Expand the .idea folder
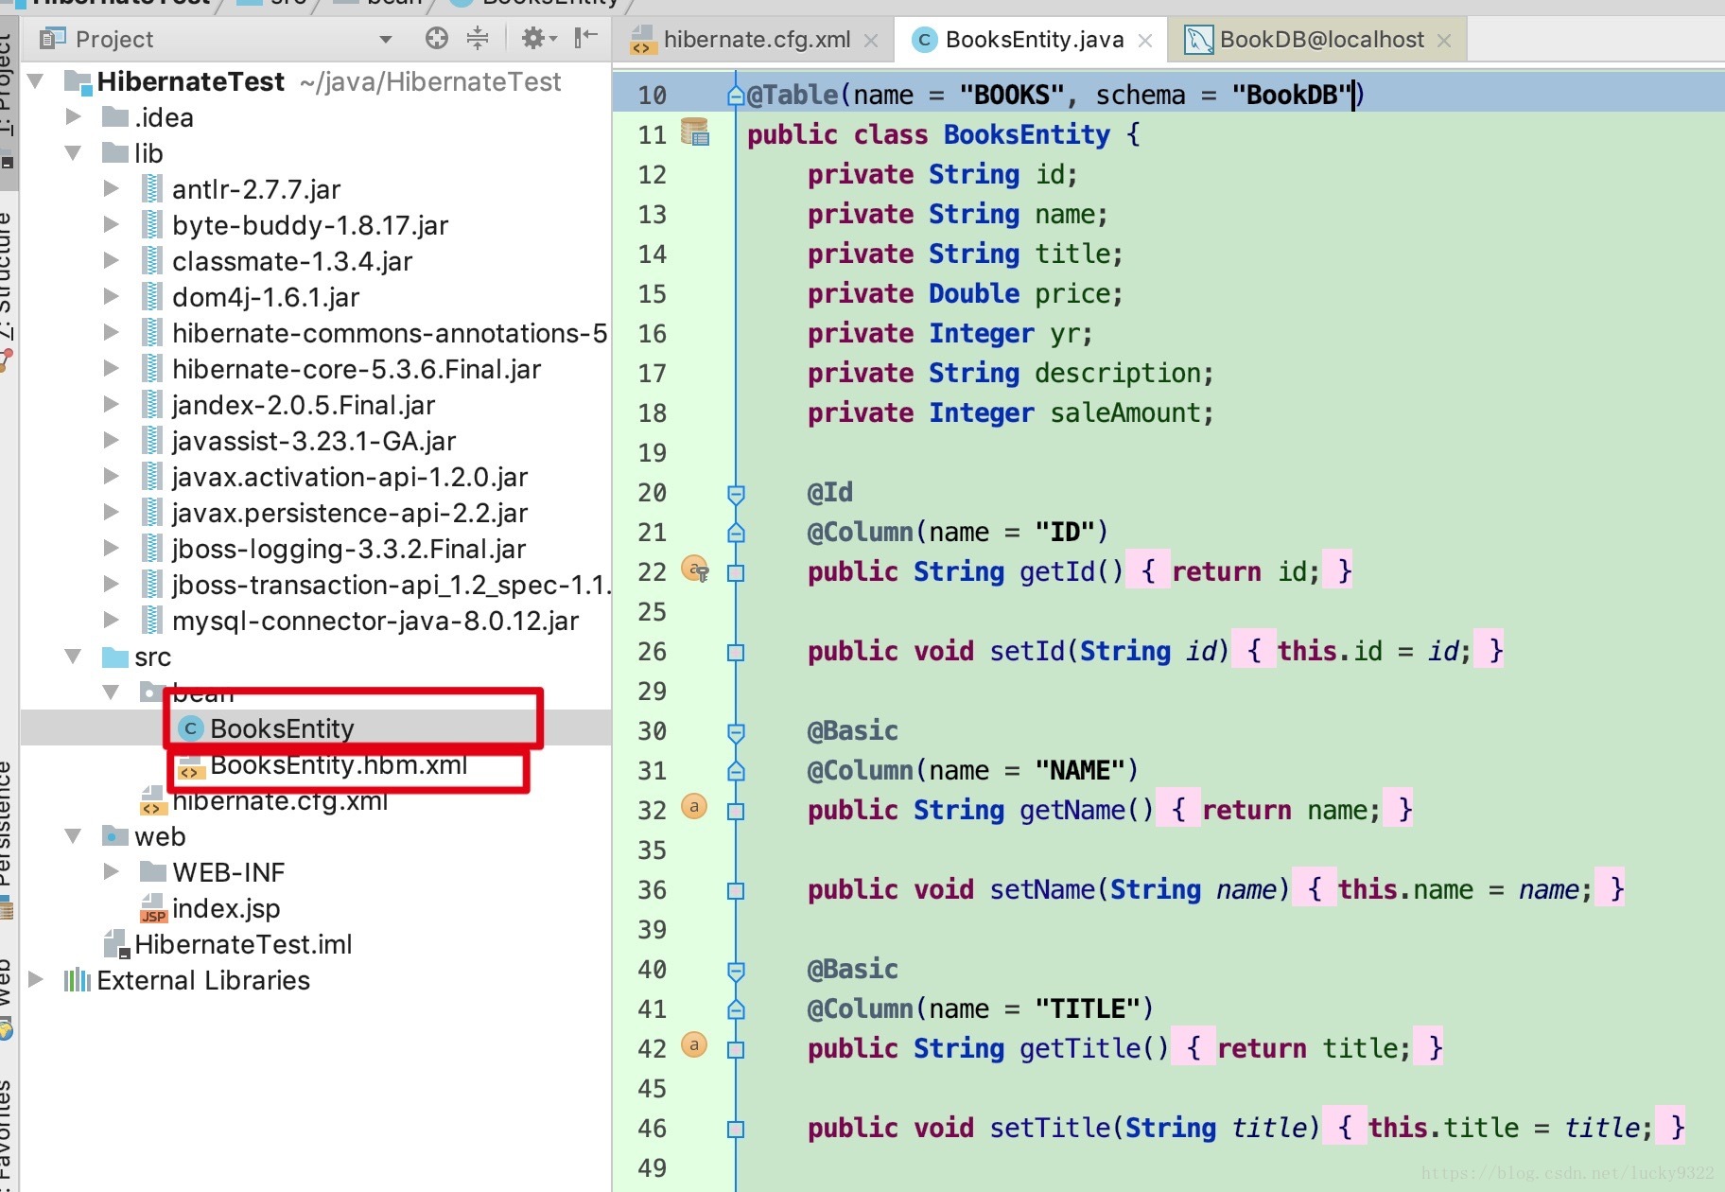The image size is (1725, 1192). pyautogui.click(x=73, y=116)
